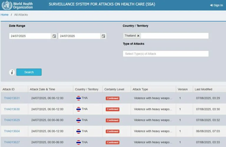226x147 pixels.
Task: Click Thailand flag icon in THA013629 row
Action: 78,120
